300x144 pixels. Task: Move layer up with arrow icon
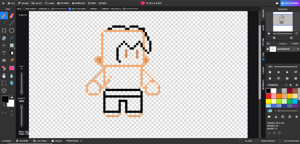278,72
